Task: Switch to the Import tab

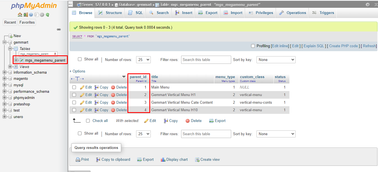Action: pyautogui.click(x=233, y=13)
